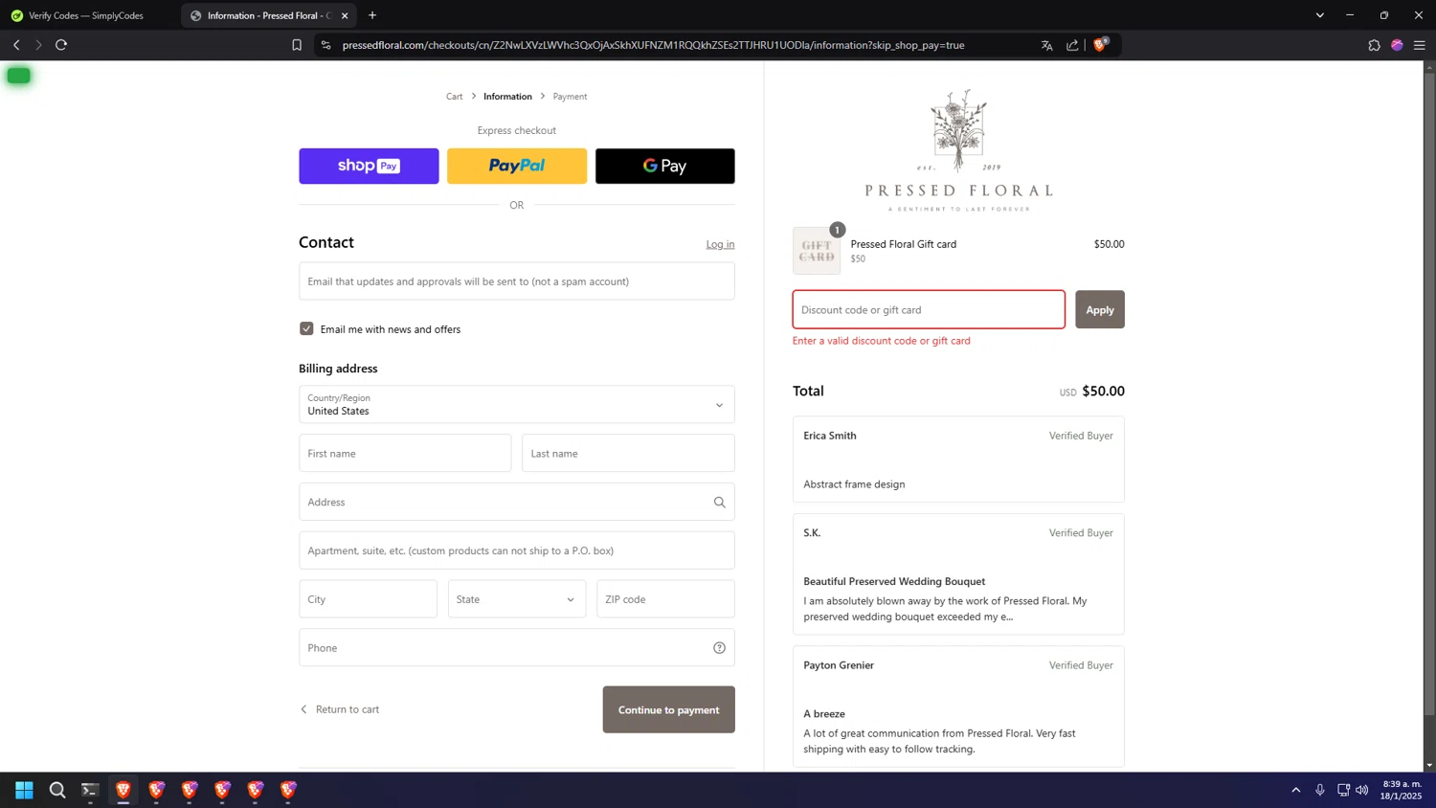Image resolution: width=1436 pixels, height=808 pixels.
Task: Uncheck Email me with news and offers
Action: (306, 328)
